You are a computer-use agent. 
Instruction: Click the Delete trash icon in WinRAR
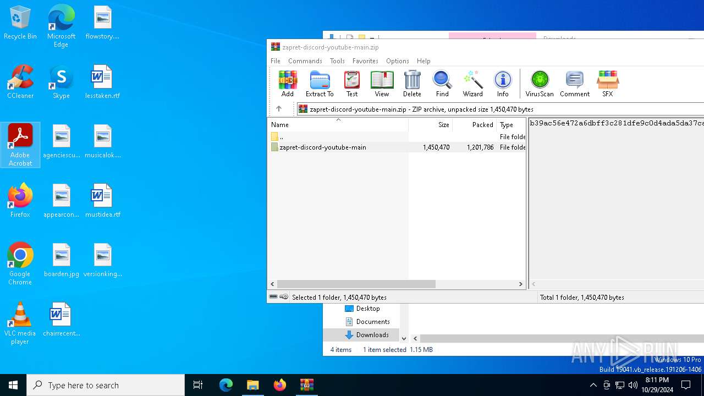pos(412,84)
